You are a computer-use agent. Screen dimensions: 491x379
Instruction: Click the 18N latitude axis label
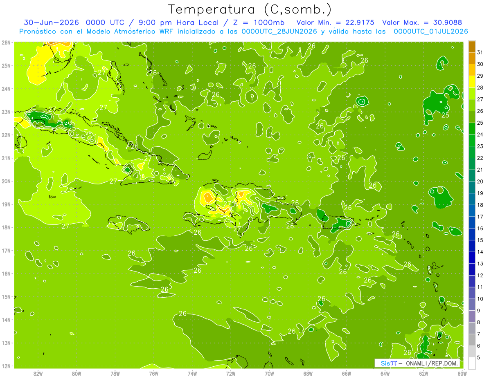[7, 227]
